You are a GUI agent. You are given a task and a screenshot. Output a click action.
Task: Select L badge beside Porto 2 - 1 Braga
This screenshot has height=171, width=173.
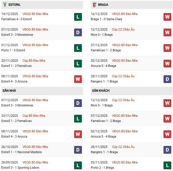[167, 165]
